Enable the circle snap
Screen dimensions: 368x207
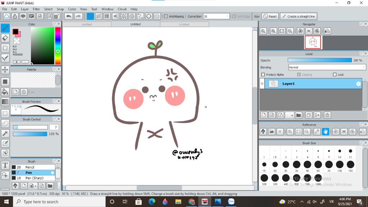tap(132, 17)
